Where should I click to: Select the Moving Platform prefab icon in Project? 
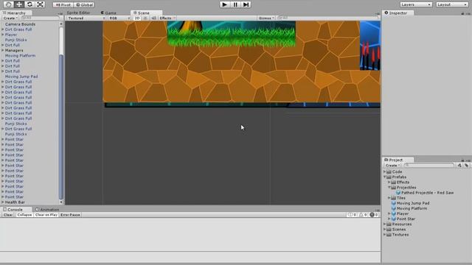point(393,208)
